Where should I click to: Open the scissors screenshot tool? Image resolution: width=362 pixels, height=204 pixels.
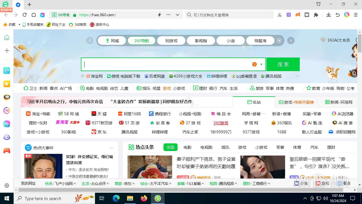click(280, 15)
